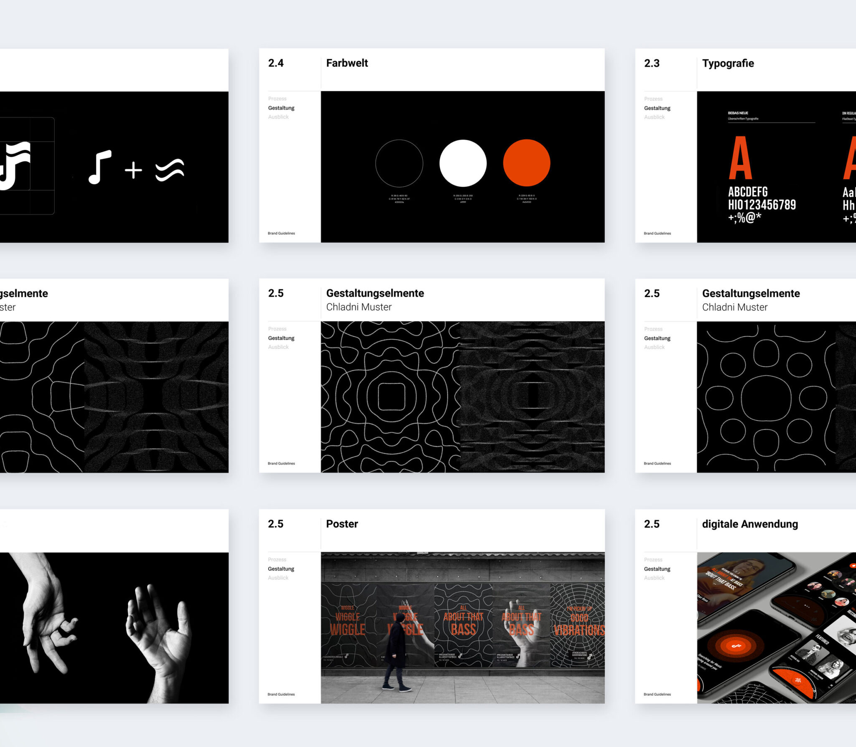
Task: Open the grainy Chladni pattern with diamond center
Action: tap(532, 397)
